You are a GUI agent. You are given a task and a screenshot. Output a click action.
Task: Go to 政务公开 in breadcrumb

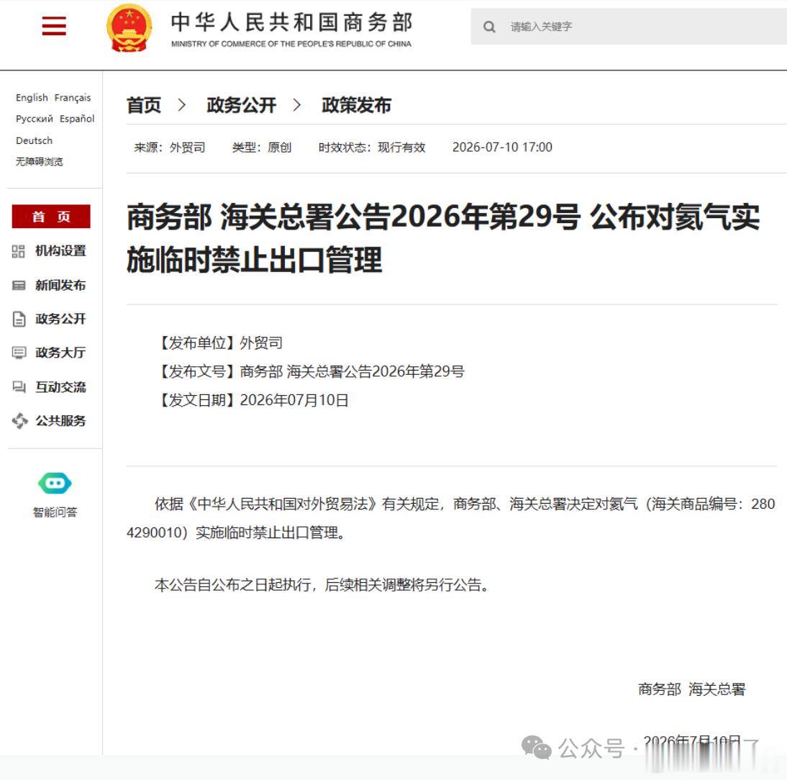(x=241, y=105)
